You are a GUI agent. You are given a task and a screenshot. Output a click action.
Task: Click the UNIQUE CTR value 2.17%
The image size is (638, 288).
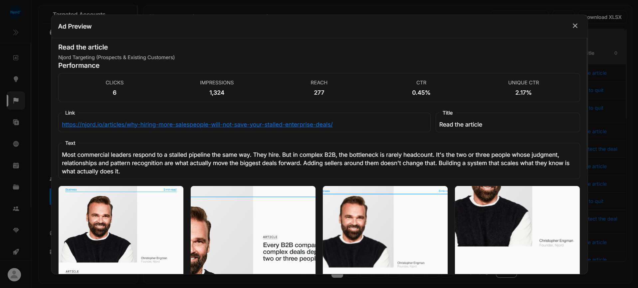coord(523,93)
